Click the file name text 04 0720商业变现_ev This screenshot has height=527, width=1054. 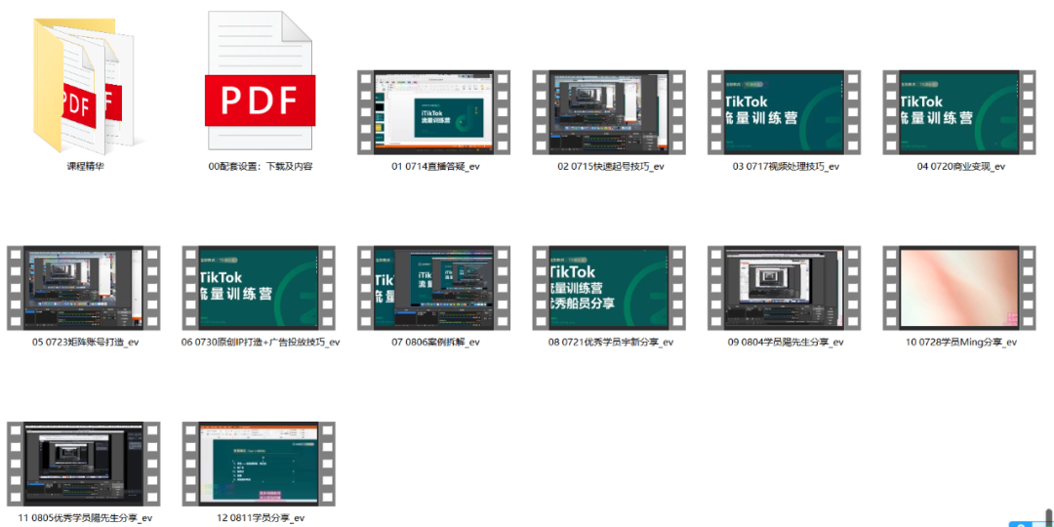coord(960,167)
